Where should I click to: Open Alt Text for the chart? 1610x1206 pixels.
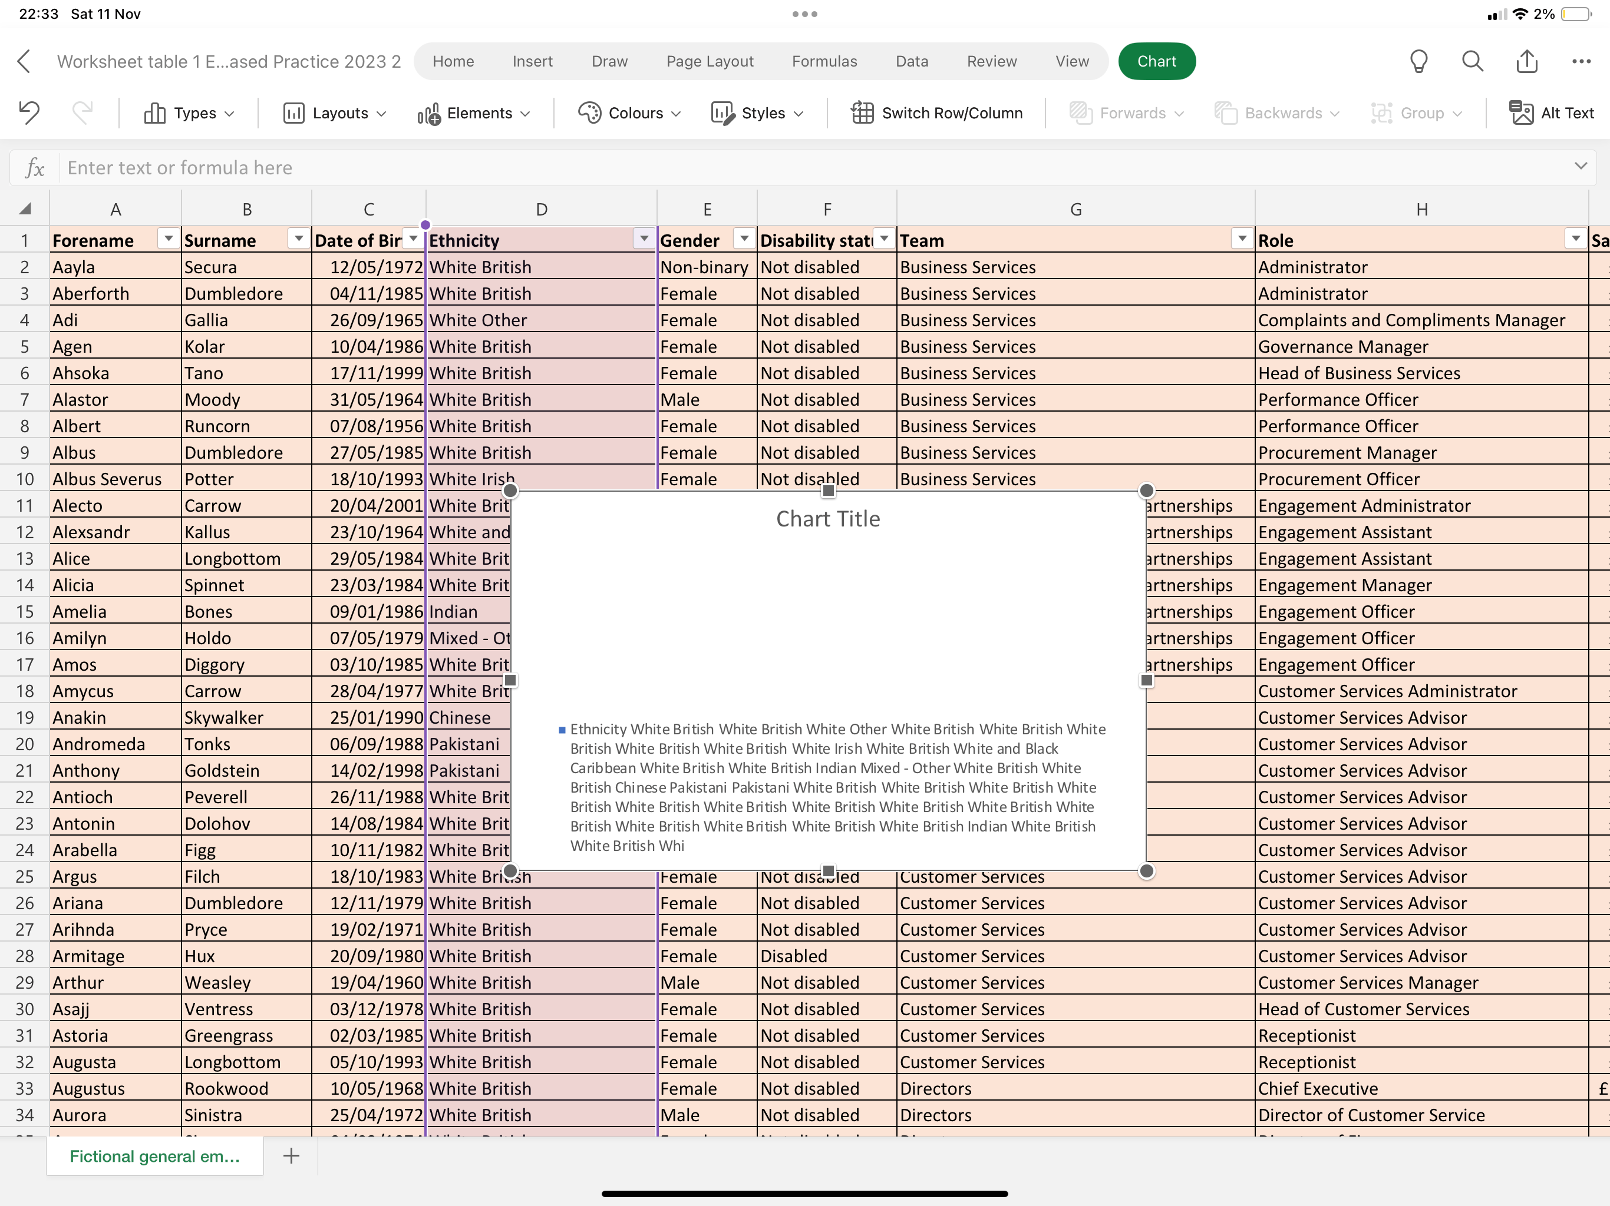click(1551, 112)
